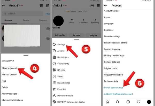155x106 pixels.
Task: Open Contacts syncing
Action: click(112, 49)
